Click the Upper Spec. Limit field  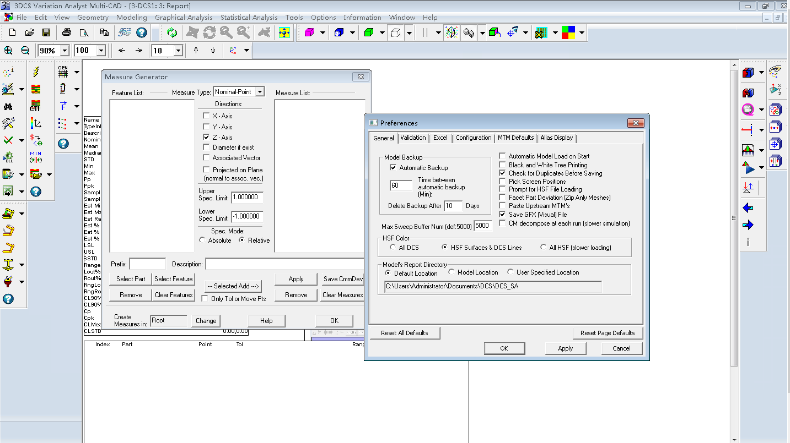[247, 197]
